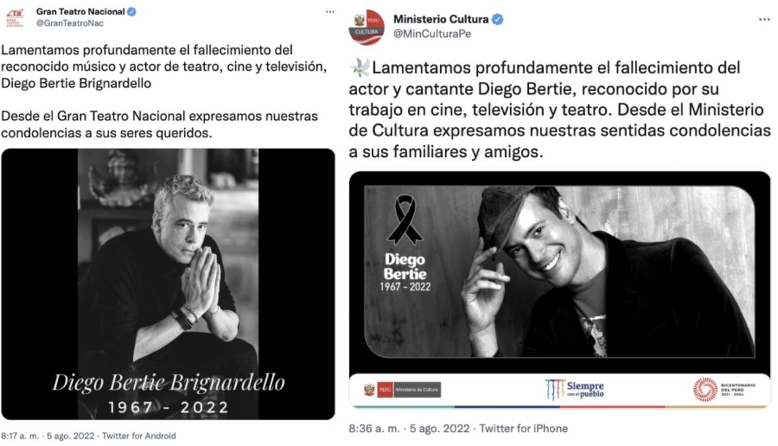This screenshot has width=778, height=446.
Task: Open Ministerio Cultura profile avatar
Action: point(366,27)
